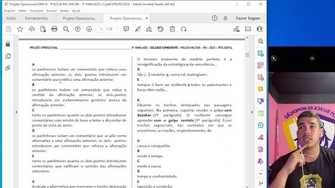Open the Editar menu

(x=22, y=10)
